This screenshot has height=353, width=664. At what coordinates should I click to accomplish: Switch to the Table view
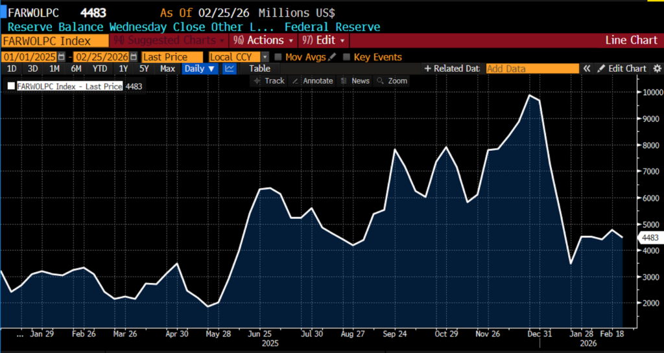pyautogui.click(x=260, y=69)
